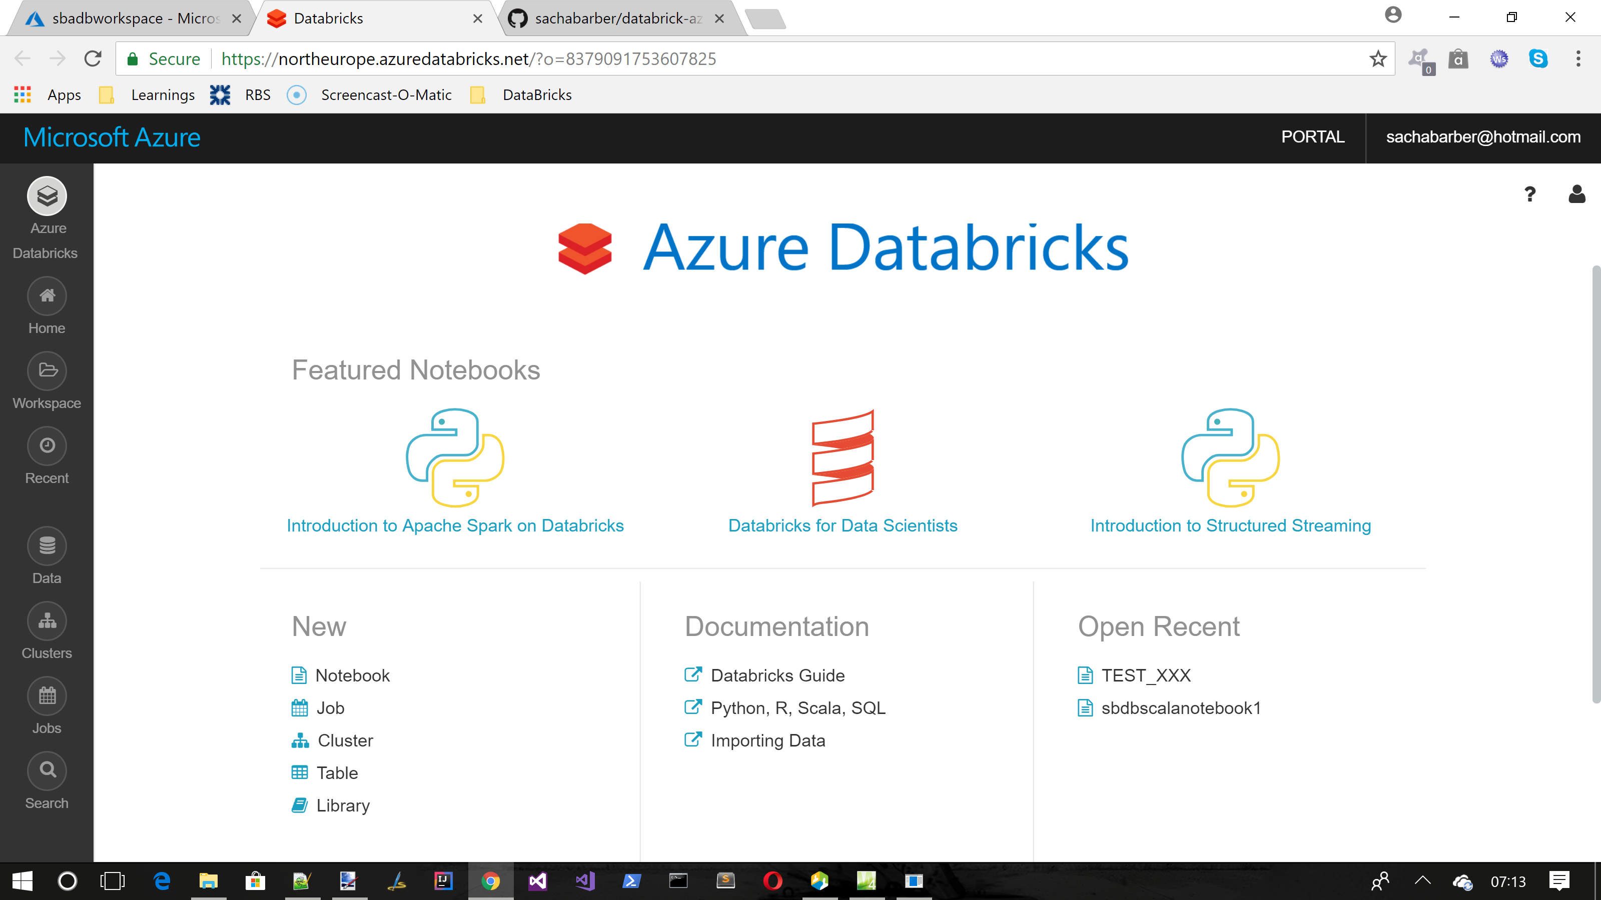The height and width of the screenshot is (900, 1601).
Task: Open Visual Studio from taskbar
Action: pyautogui.click(x=538, y=880)
